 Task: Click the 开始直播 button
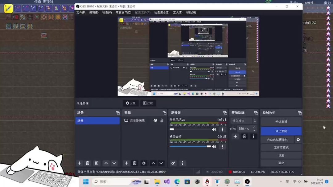pyautogui.click(x=281, y=121)
